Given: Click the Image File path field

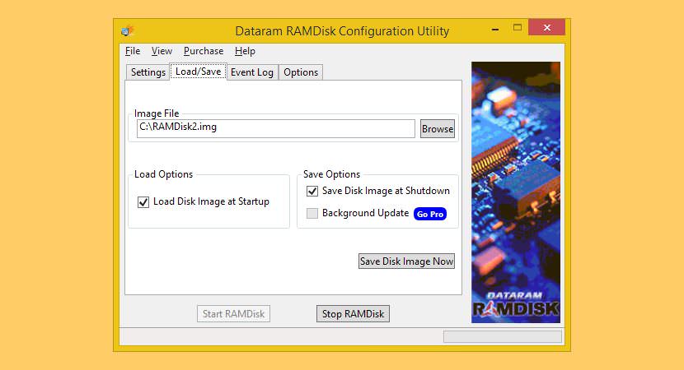Looking at the screenshot, I should coord(276,128).
